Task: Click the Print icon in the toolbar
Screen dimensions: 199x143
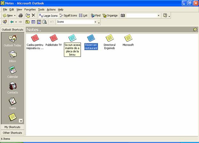Action: click(x=21, y=15)
